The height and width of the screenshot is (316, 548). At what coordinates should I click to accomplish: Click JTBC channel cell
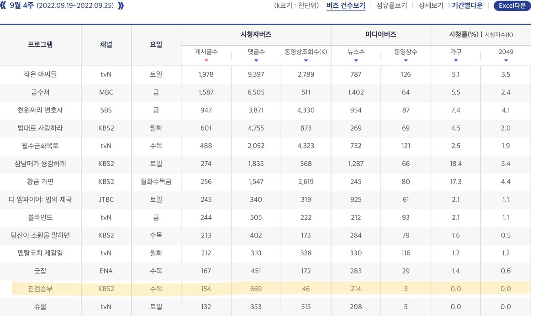click(x=106, y=200)
